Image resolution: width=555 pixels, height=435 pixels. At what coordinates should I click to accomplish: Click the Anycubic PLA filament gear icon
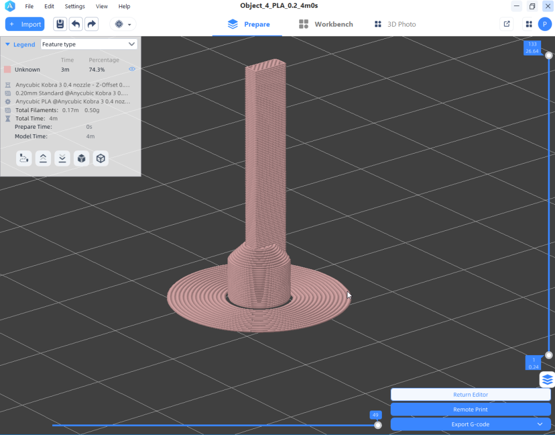click(x=8, y=101)
